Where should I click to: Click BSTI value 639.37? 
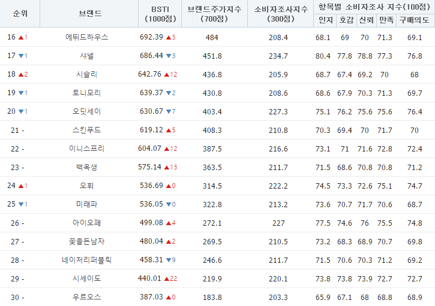pyautogui.click(x=151, y=93)
